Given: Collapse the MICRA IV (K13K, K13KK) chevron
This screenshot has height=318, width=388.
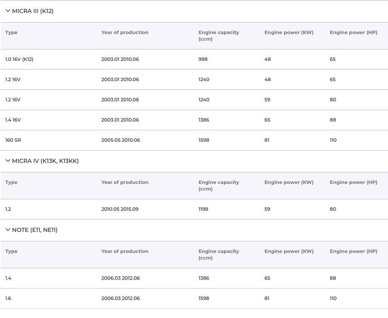Looking at the screenshot, I should click(8, 161).
